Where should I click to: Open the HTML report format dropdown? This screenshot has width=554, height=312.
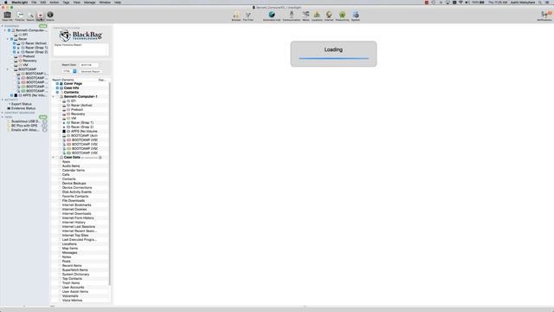click(69, 71)
